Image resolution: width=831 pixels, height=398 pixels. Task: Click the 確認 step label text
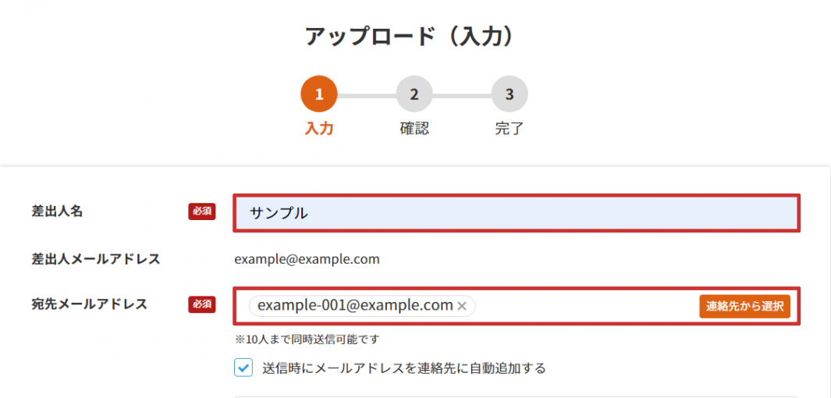(414, 129)
